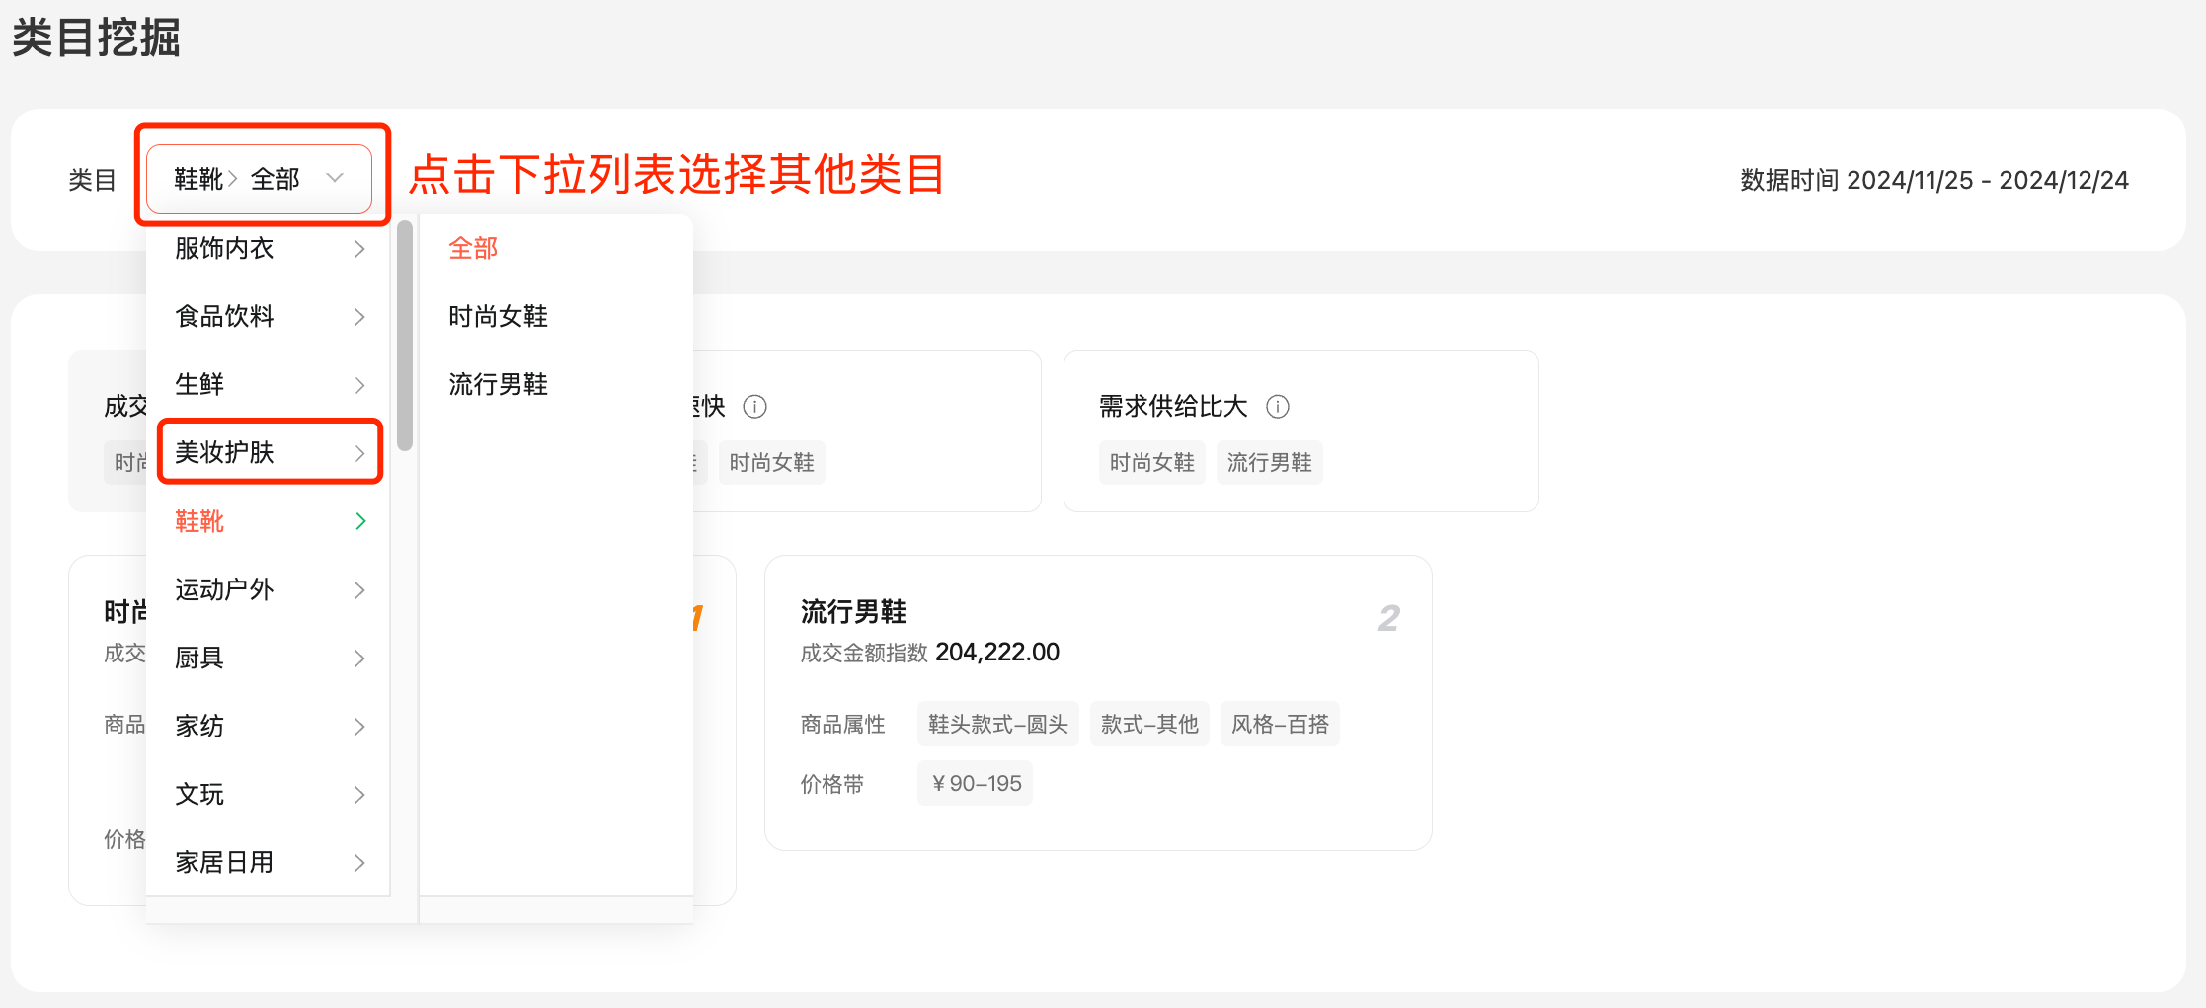Open the 鞋靴 > 全部 category dropdown

point(259,179)
